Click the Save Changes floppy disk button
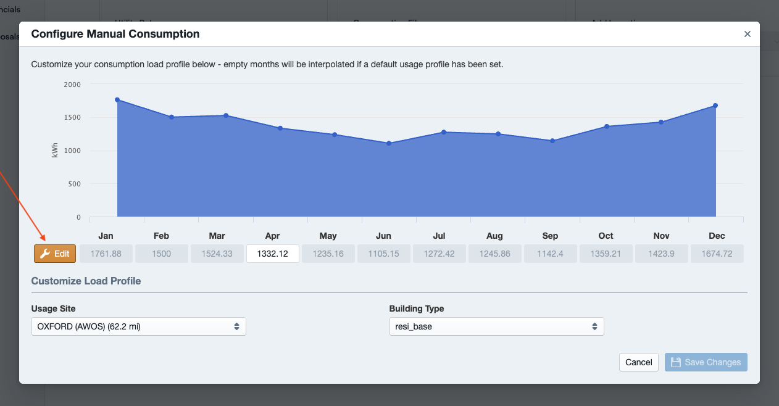The height and width of the screenshot is (406, 779). (x=706, y=362)
